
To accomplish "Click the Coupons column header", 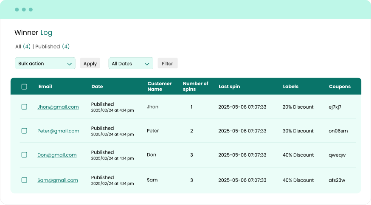I will point(340,87).
